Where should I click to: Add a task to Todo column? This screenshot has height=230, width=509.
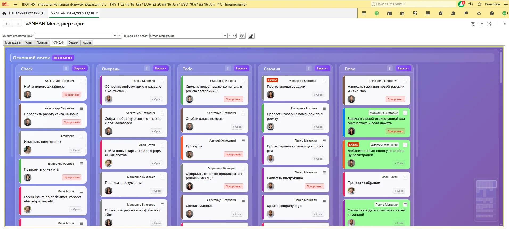pyautogui.click(x=242, y=69)
